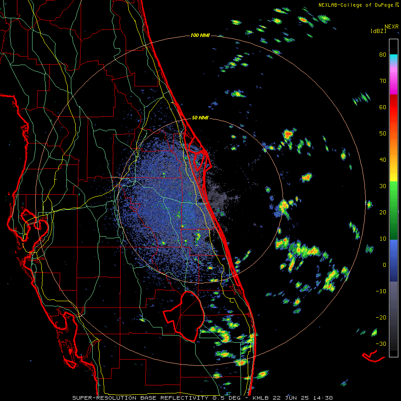Select the "50" value on dBZ scale
Screen dimensions: 401x401
click(x=383, y=134)
